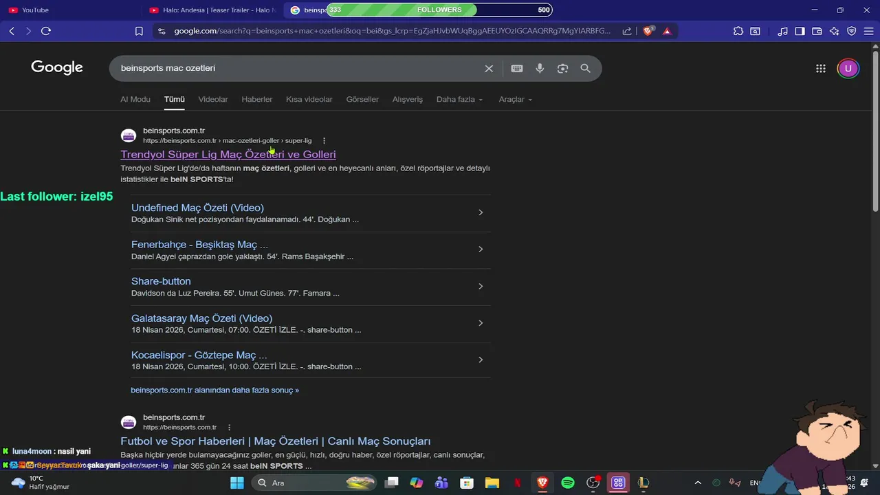The image size is (880, 495).
Task: Show hidden system tray icons
Action: click(698, 483)
